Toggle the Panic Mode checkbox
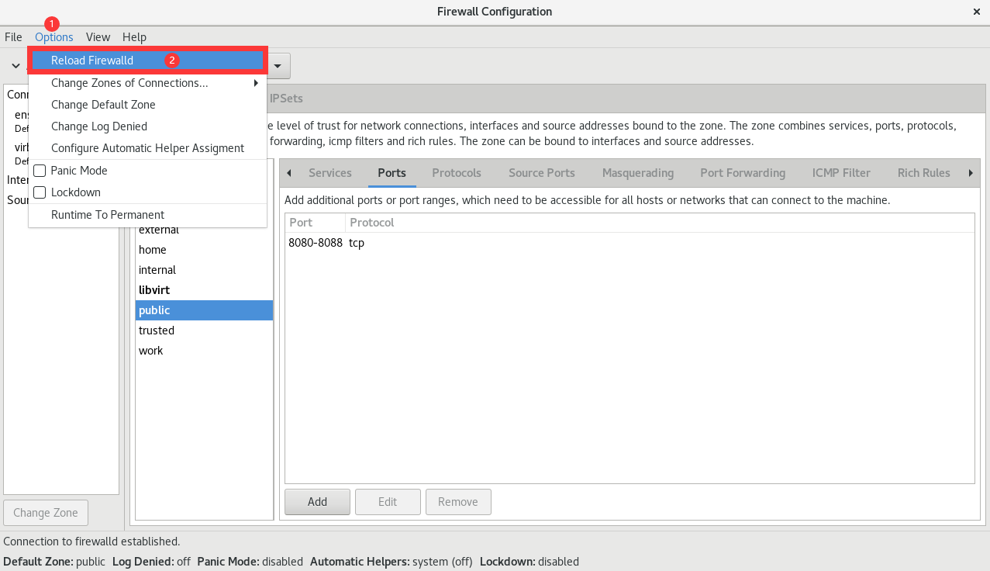This screenshot has height=571, width=990. (40, 171)
